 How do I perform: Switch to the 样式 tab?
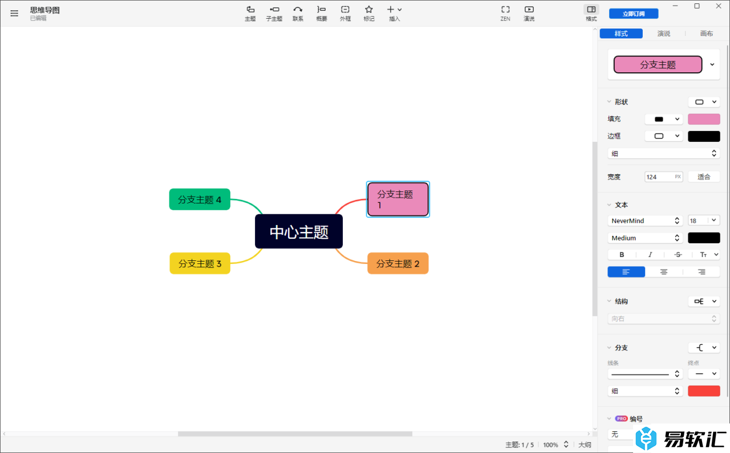click(x=621, y=34)
